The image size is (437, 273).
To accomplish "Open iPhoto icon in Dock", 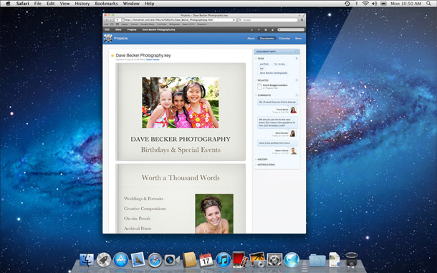I will [x=257, y=259].
